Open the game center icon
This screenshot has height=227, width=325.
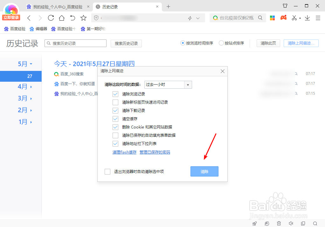pyautogui.click(x=283, y=18)
